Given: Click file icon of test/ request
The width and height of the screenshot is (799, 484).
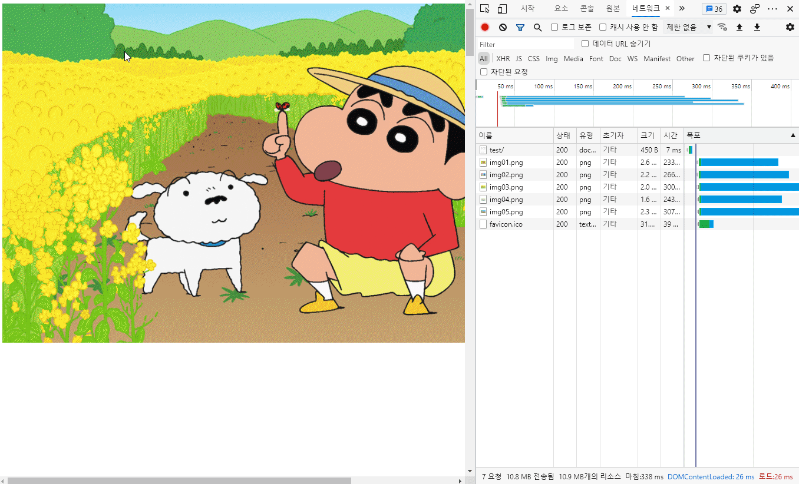Looking at the screenshot, I should point(483,150).
